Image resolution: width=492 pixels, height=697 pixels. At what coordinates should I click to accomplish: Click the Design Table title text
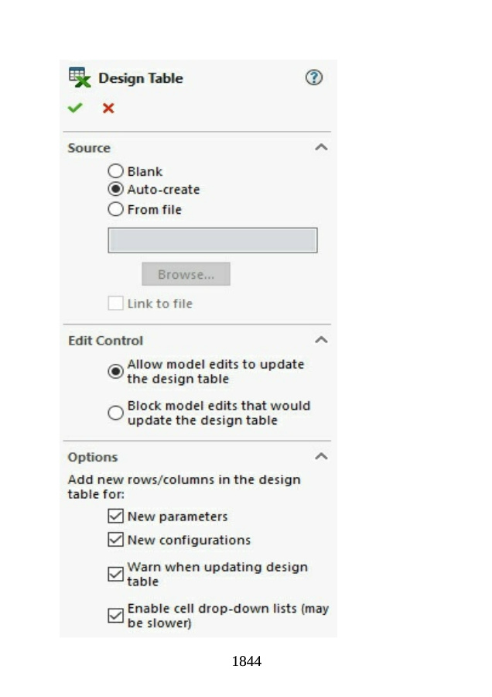point(141,78)
